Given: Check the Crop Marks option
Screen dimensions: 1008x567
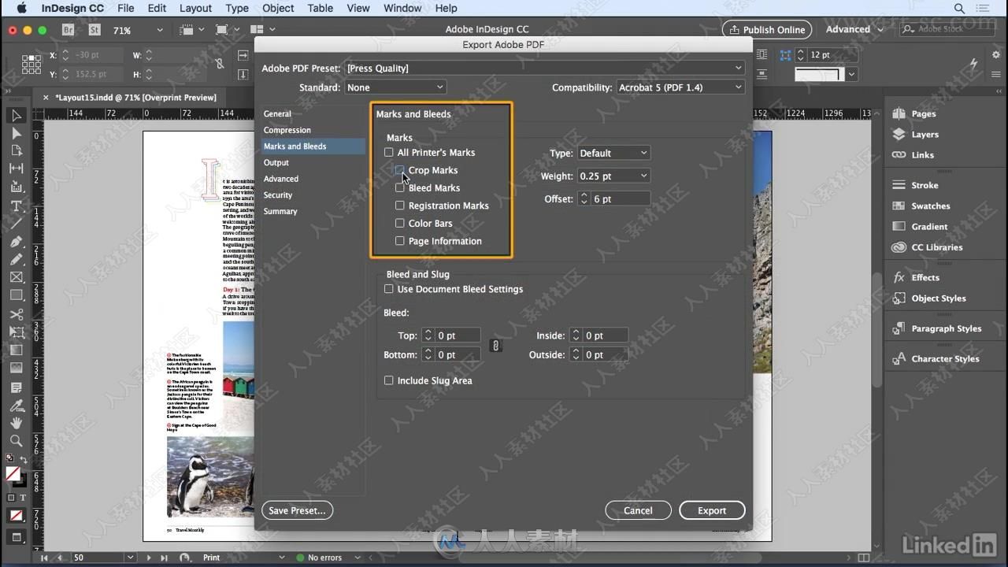Looking at the screenshot, I should click(399, 170).
